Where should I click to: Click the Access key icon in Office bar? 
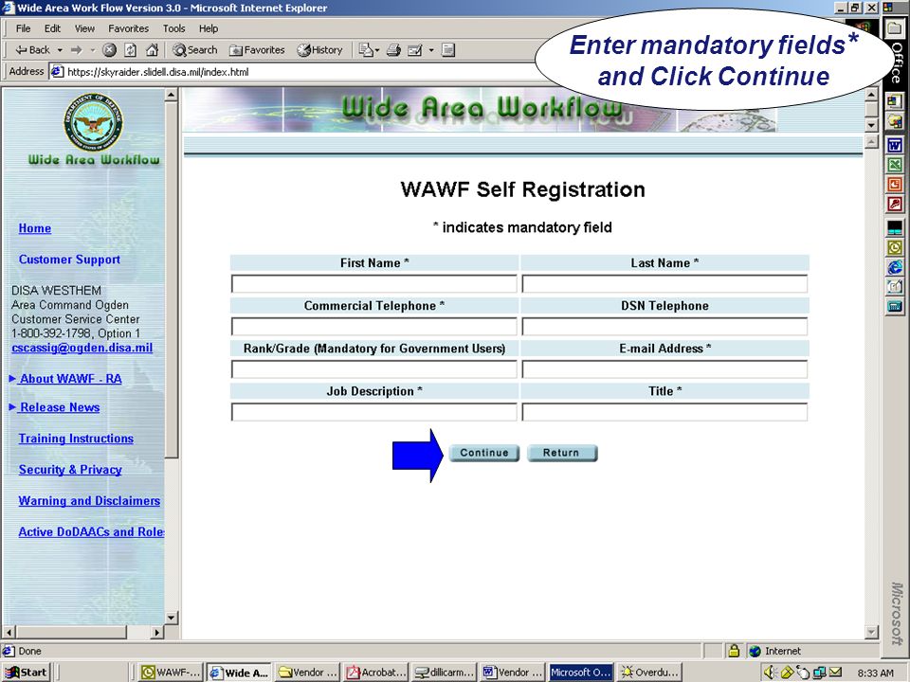tap(895, 205)
